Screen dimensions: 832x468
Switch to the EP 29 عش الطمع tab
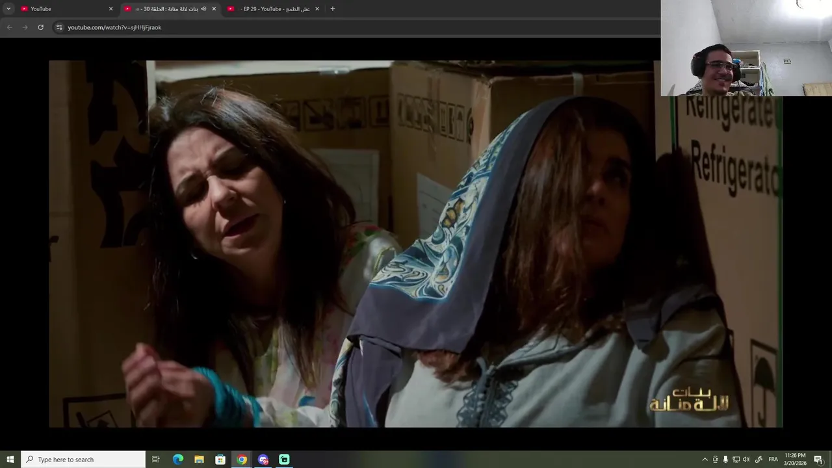coord(274,9)
